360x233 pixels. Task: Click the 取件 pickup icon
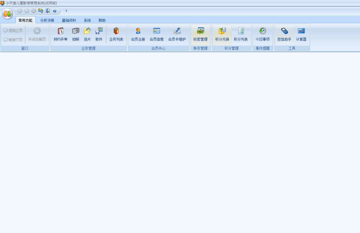tap(99, 34)
